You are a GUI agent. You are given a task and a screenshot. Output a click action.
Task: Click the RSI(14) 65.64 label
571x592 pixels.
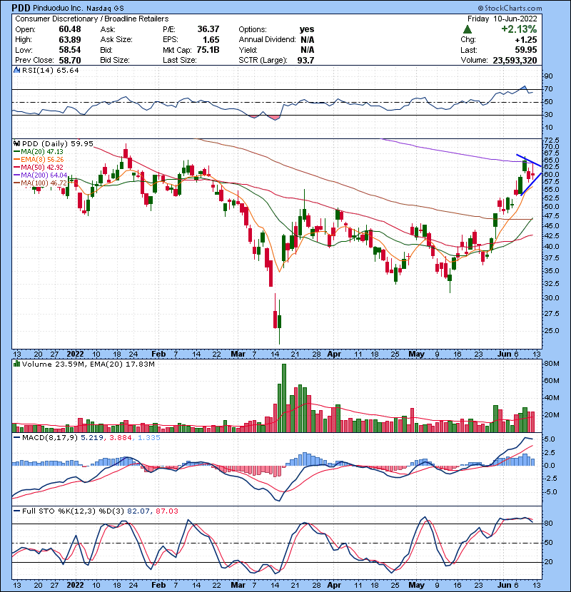click(50, 70)
